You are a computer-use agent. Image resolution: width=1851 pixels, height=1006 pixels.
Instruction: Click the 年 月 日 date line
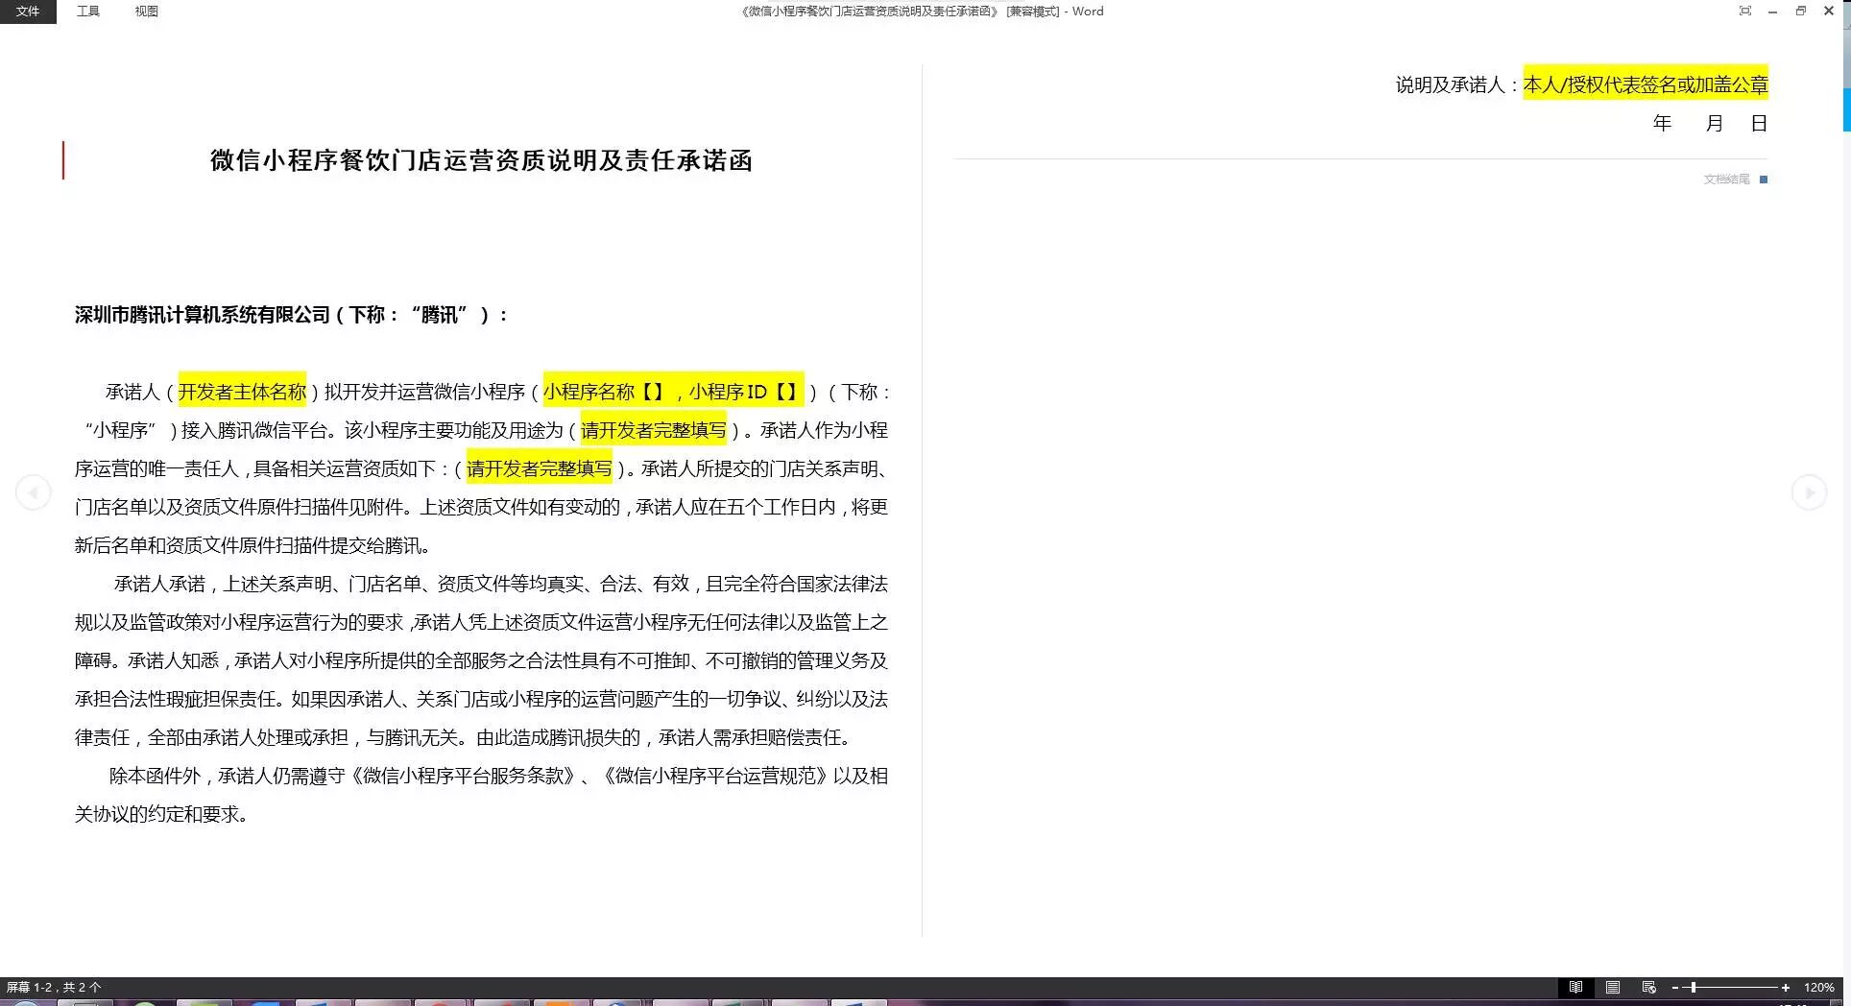[x=1710, y=123]
